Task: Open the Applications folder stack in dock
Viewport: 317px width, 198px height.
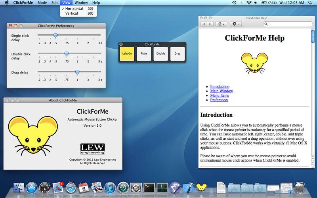Action: 234,188
